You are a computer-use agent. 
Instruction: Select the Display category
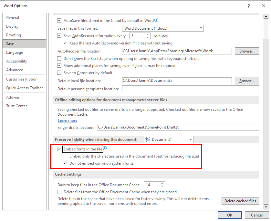tap(24, 26)
